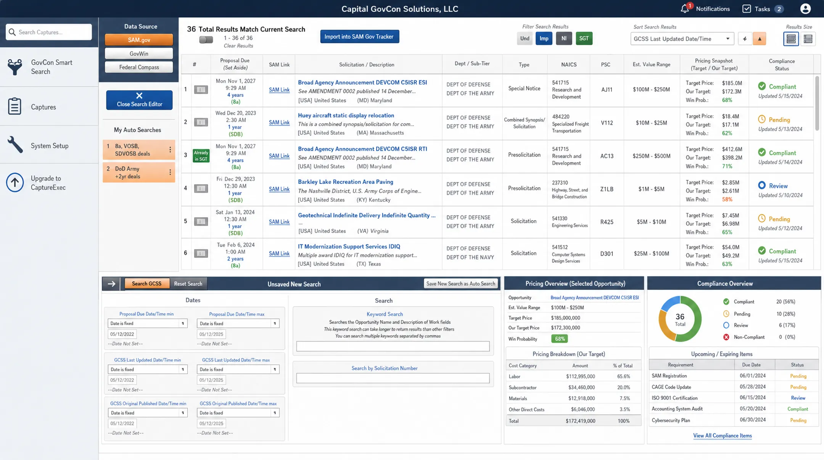Open Barkley Lake Recreation Area Paving

pos(345,182)
